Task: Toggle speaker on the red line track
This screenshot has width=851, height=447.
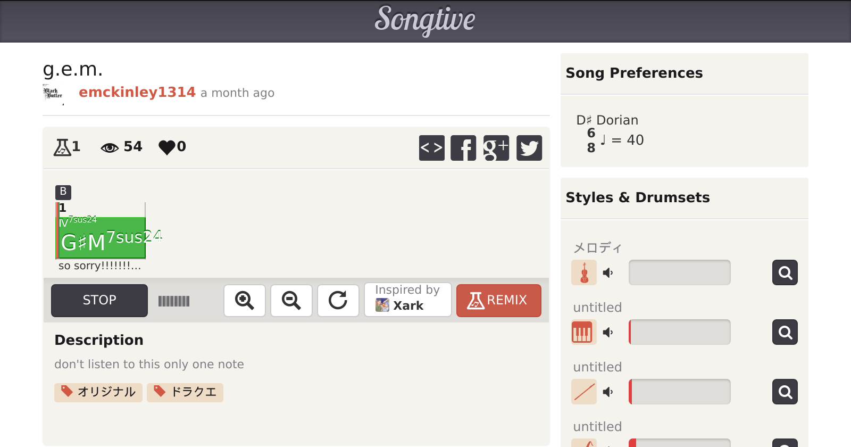Action: click(x=608, y=392)
